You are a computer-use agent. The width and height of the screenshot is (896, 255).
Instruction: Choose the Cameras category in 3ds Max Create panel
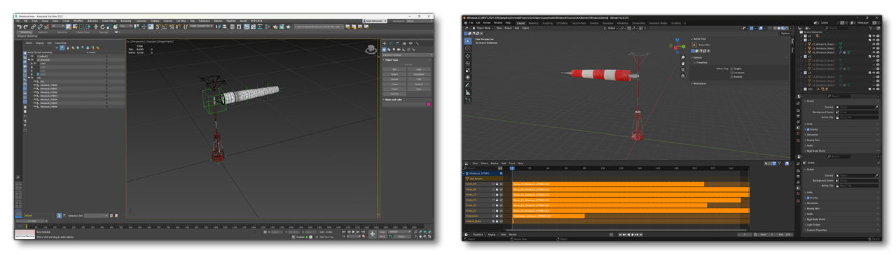click(x=399, y=50)
